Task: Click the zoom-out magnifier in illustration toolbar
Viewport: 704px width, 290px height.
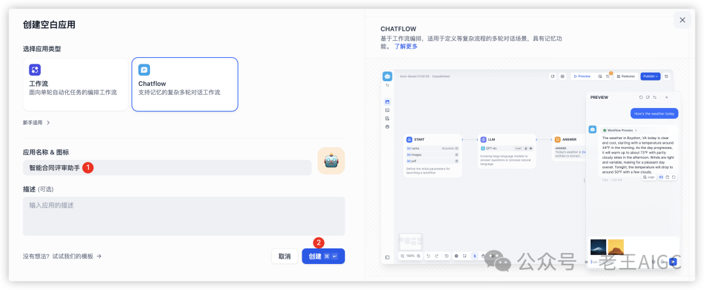Action: 402,256
